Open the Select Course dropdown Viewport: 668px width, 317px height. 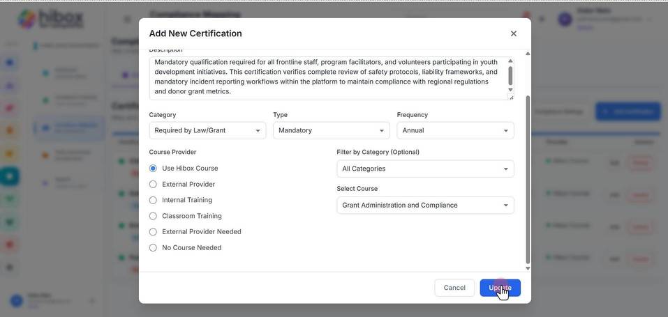click(x=425, y=205)
